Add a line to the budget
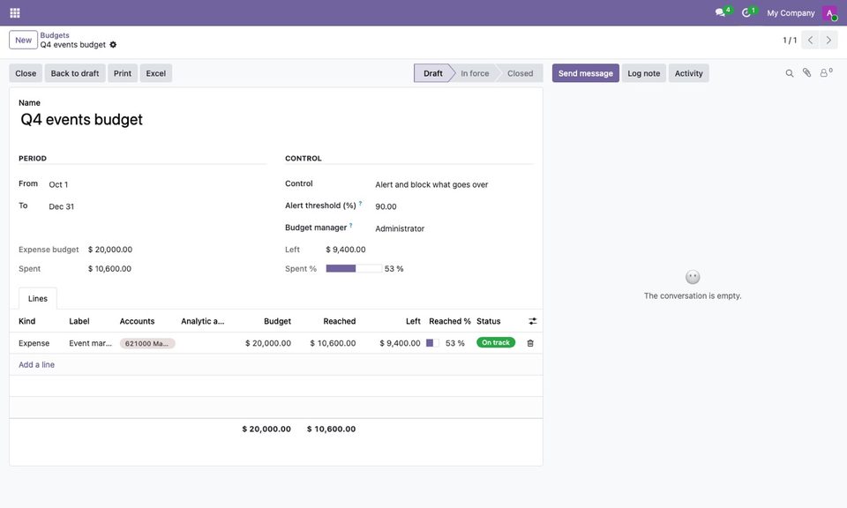Screen dimensions: 847x508 click(37, 365)
